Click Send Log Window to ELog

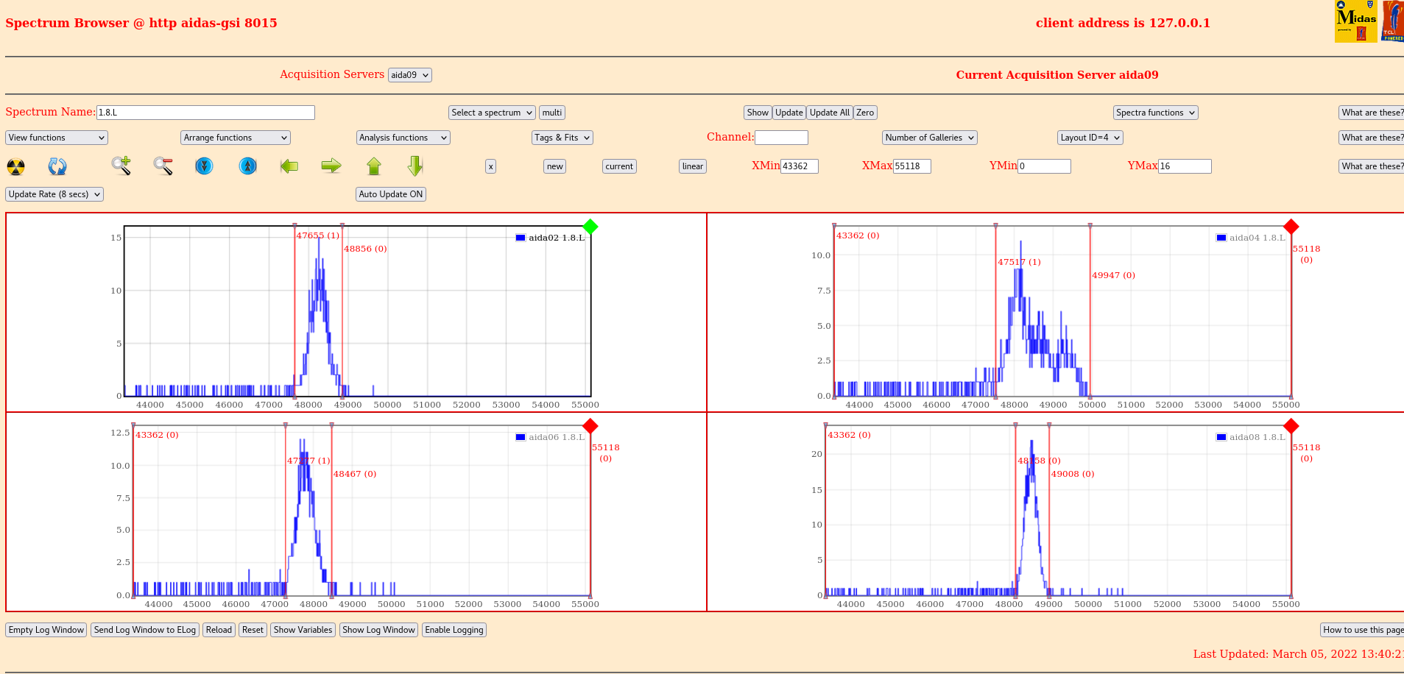[x=145, y=630]
